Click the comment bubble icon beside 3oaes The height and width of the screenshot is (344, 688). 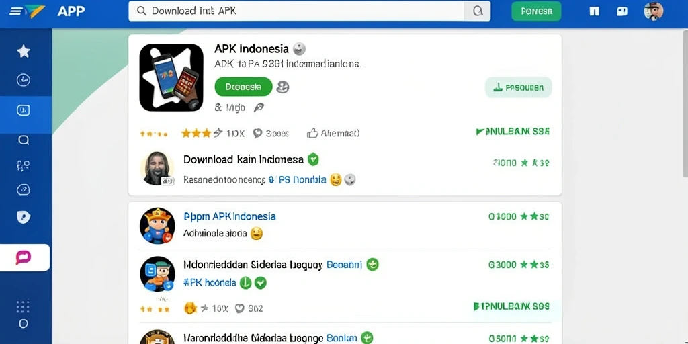(x=257, y=134)
